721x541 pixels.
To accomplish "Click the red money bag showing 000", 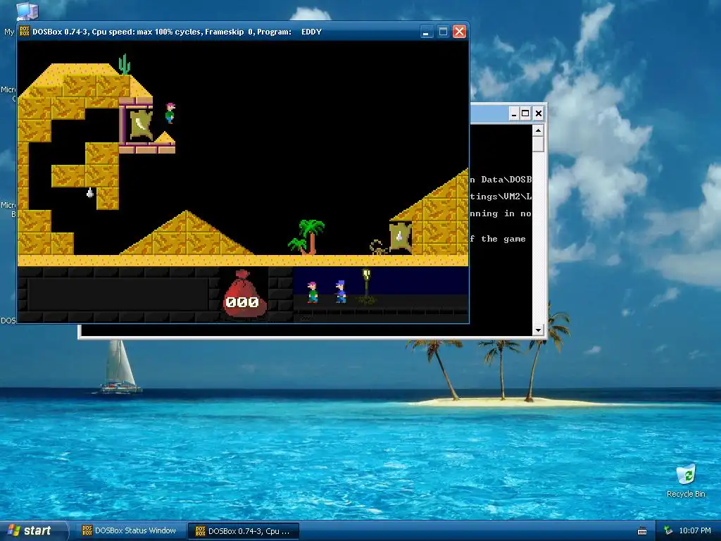I will tap(243, 294).
